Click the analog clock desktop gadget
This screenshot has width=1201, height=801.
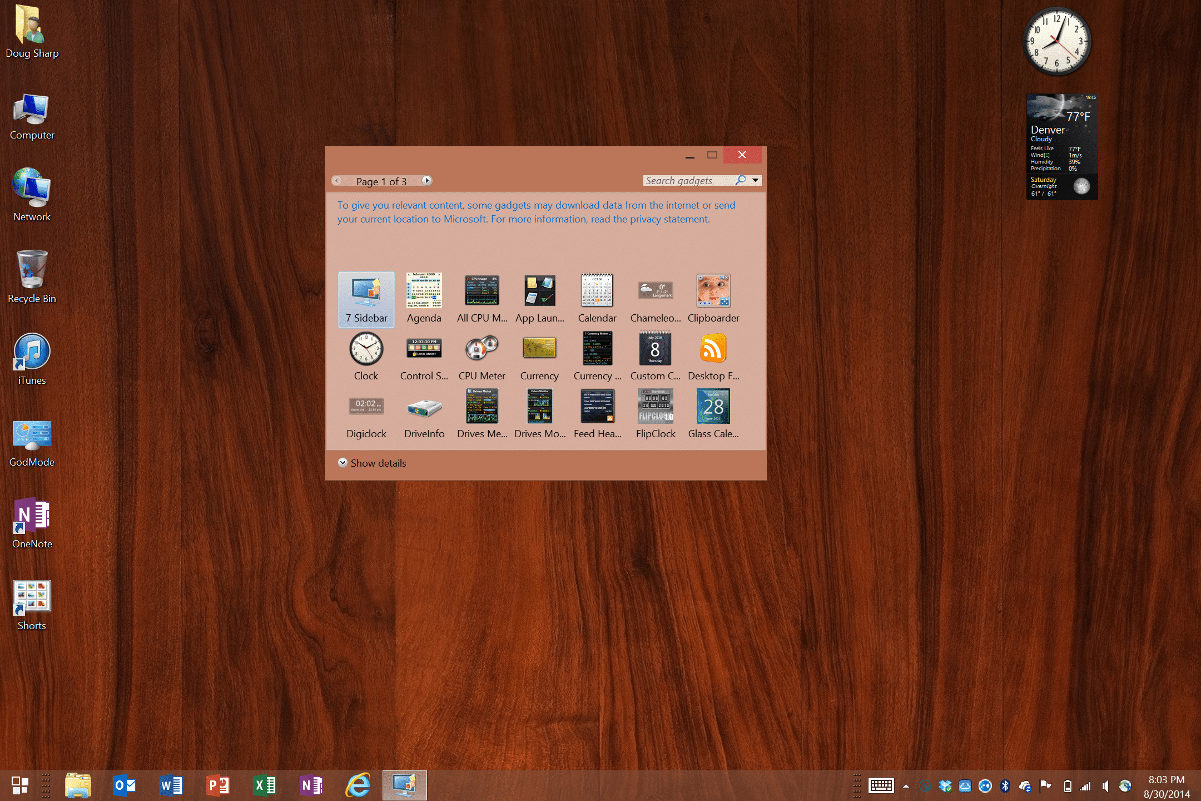pos(1057,41)
